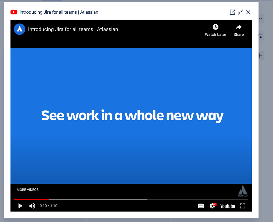Click video title inside player
Viewport: 273px width, 222px height.
point(73,29)
